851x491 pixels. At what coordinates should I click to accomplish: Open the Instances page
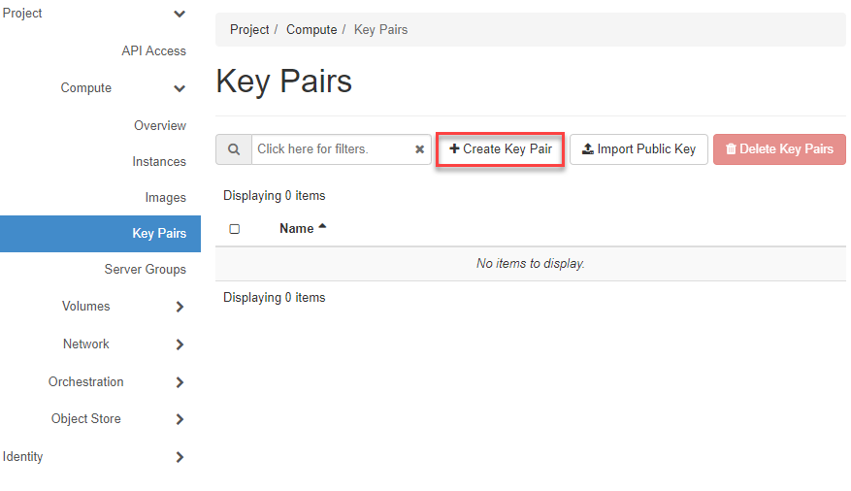(x=159, y=161)
